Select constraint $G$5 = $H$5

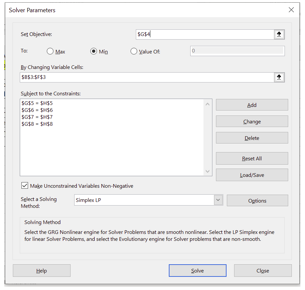[x=37, y=103]
